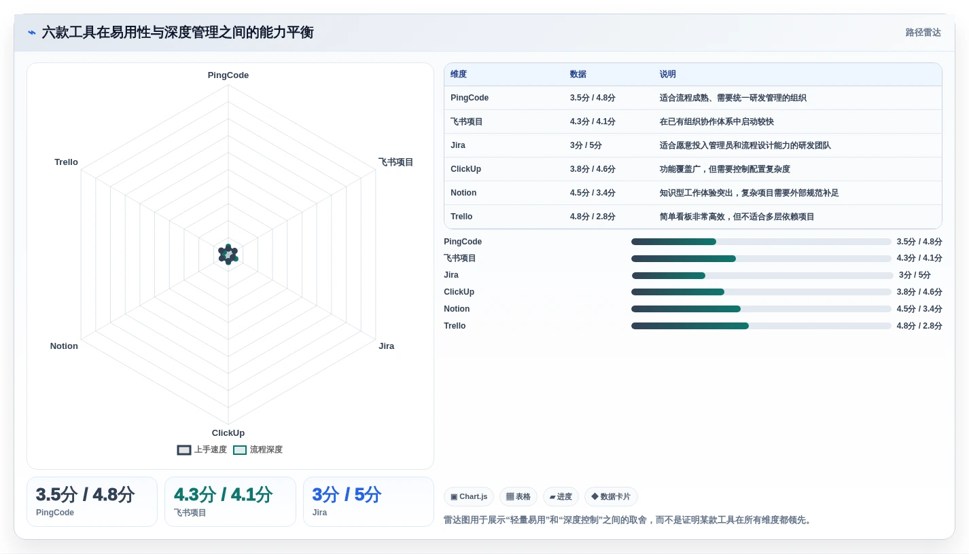Click the 4.3分 / 4.1分 table cell
969x554 pixels.
pos(593,122)
